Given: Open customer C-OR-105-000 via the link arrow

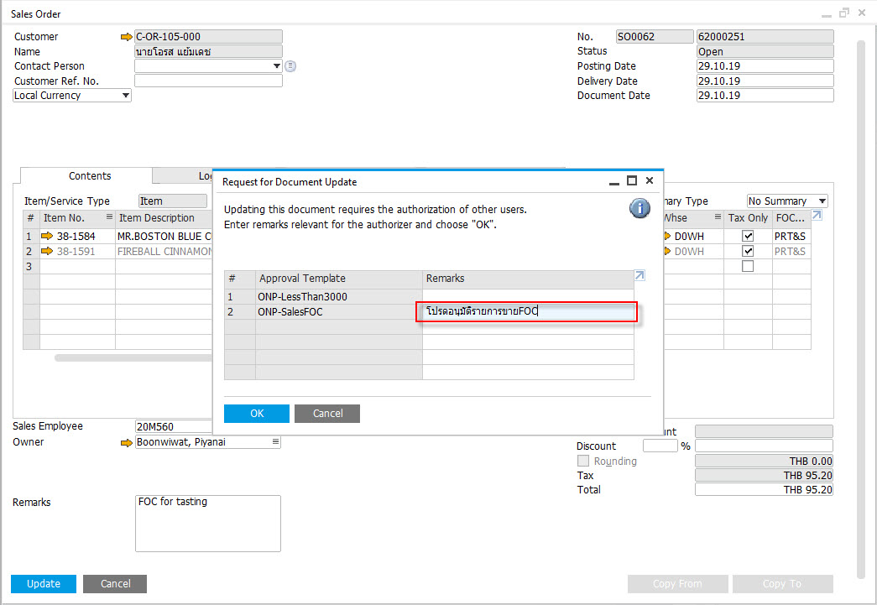Looking at the screenshot, I should coord(127,37).
